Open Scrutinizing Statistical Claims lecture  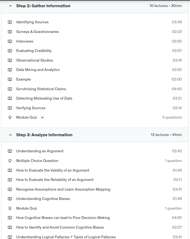[x=41, y=89]
